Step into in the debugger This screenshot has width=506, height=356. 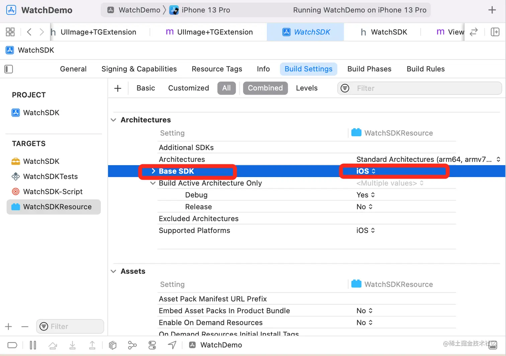[x=72, y=345]
